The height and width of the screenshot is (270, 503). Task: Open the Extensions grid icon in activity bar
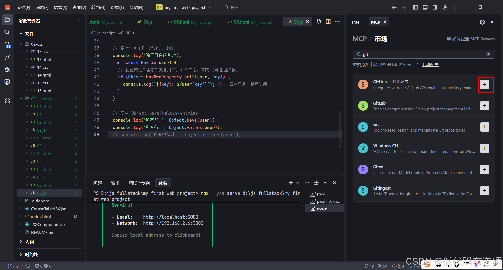pos(7,101)
